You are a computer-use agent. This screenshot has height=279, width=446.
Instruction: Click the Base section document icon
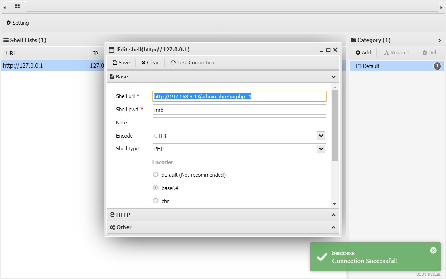[112, 77]
